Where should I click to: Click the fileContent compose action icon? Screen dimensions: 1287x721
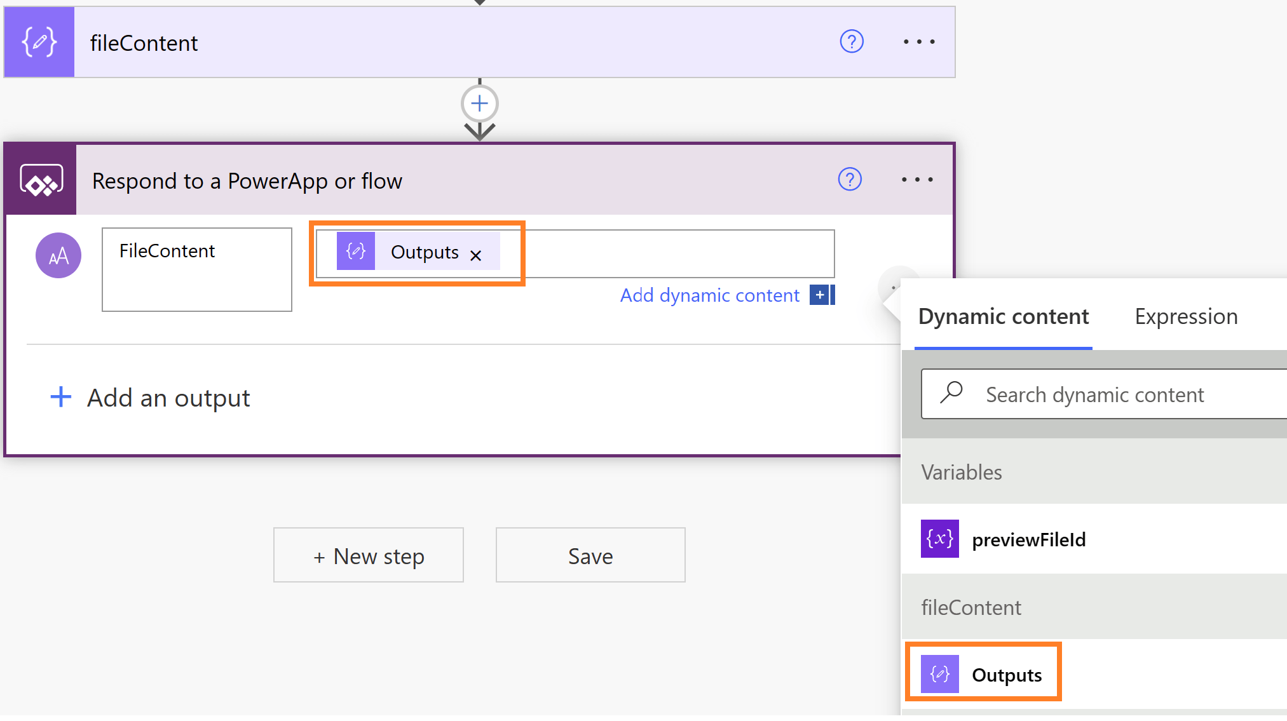(x=39, y=43)
